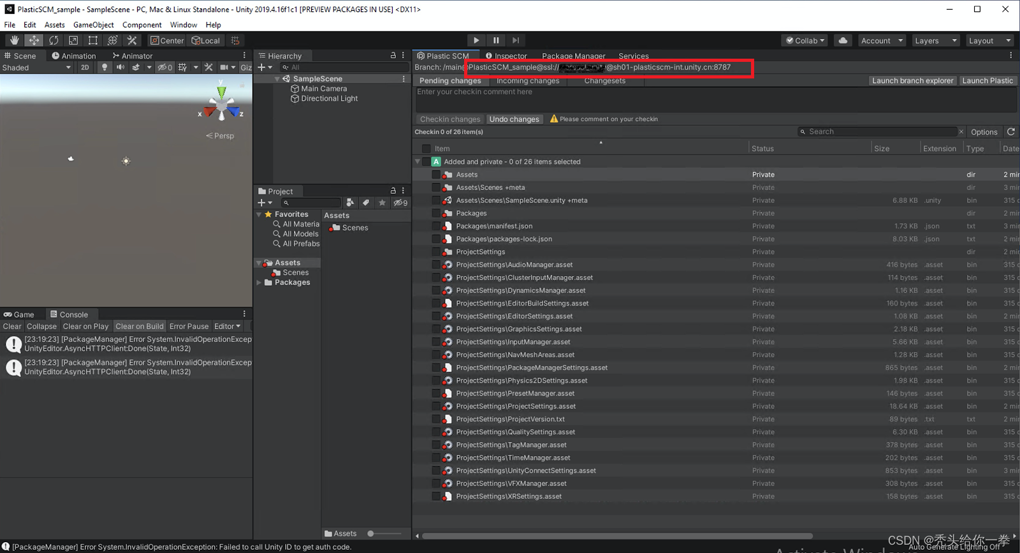1020x553 pixels.
Task: Open the Collab dropdown
Action: click(805, 40)
